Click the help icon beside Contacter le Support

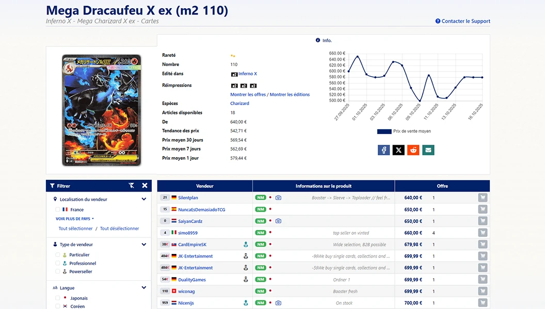click(438, 21)
